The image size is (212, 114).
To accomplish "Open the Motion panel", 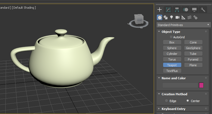I will coord(186,10).
